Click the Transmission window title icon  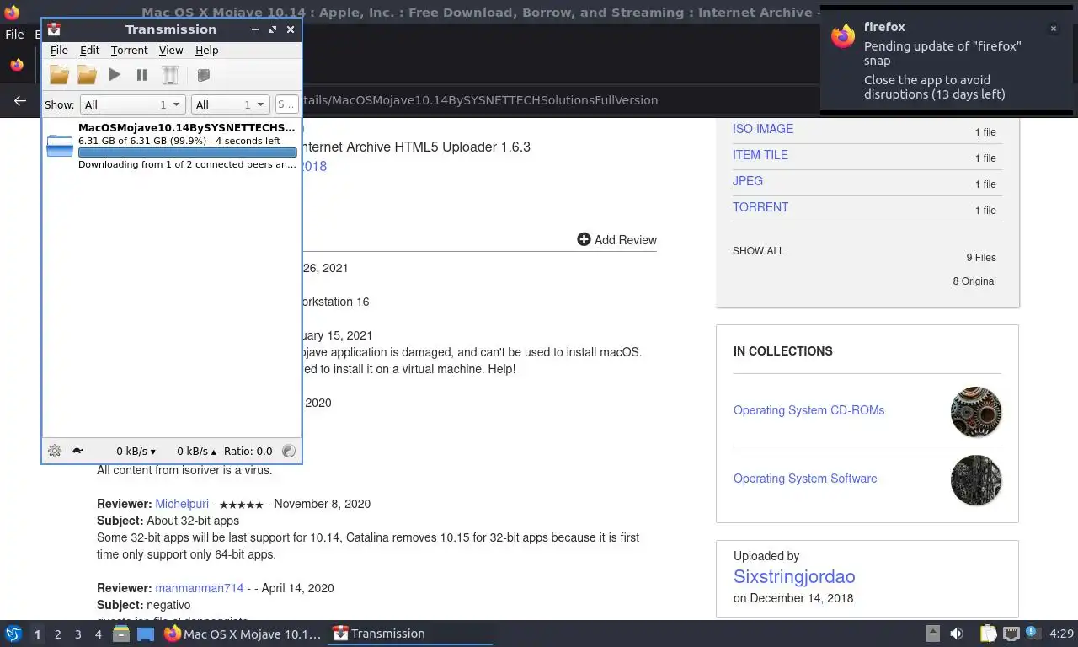tap(54, 29)
